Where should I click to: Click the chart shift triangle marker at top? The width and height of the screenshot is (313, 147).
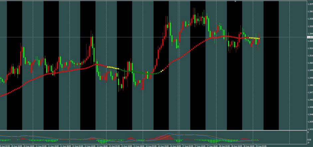(235, 1)
